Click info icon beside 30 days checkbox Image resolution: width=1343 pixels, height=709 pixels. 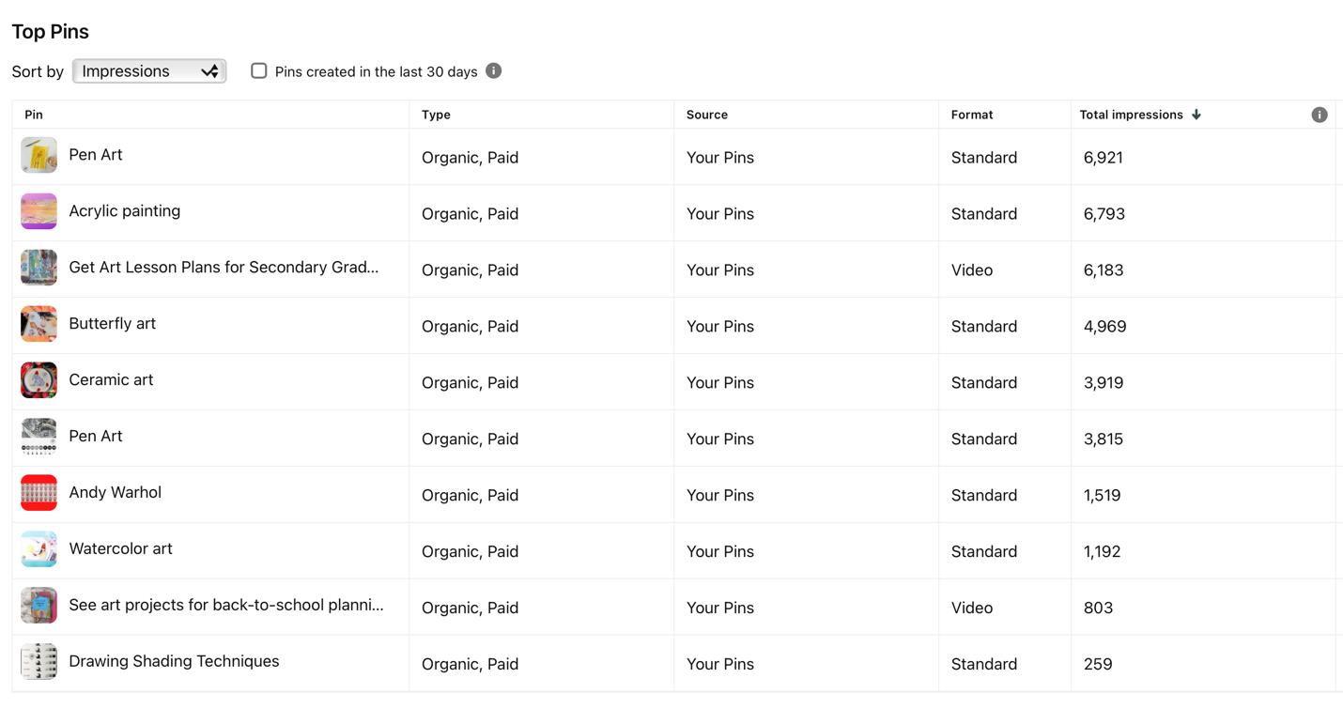click(x=493, y=70)
